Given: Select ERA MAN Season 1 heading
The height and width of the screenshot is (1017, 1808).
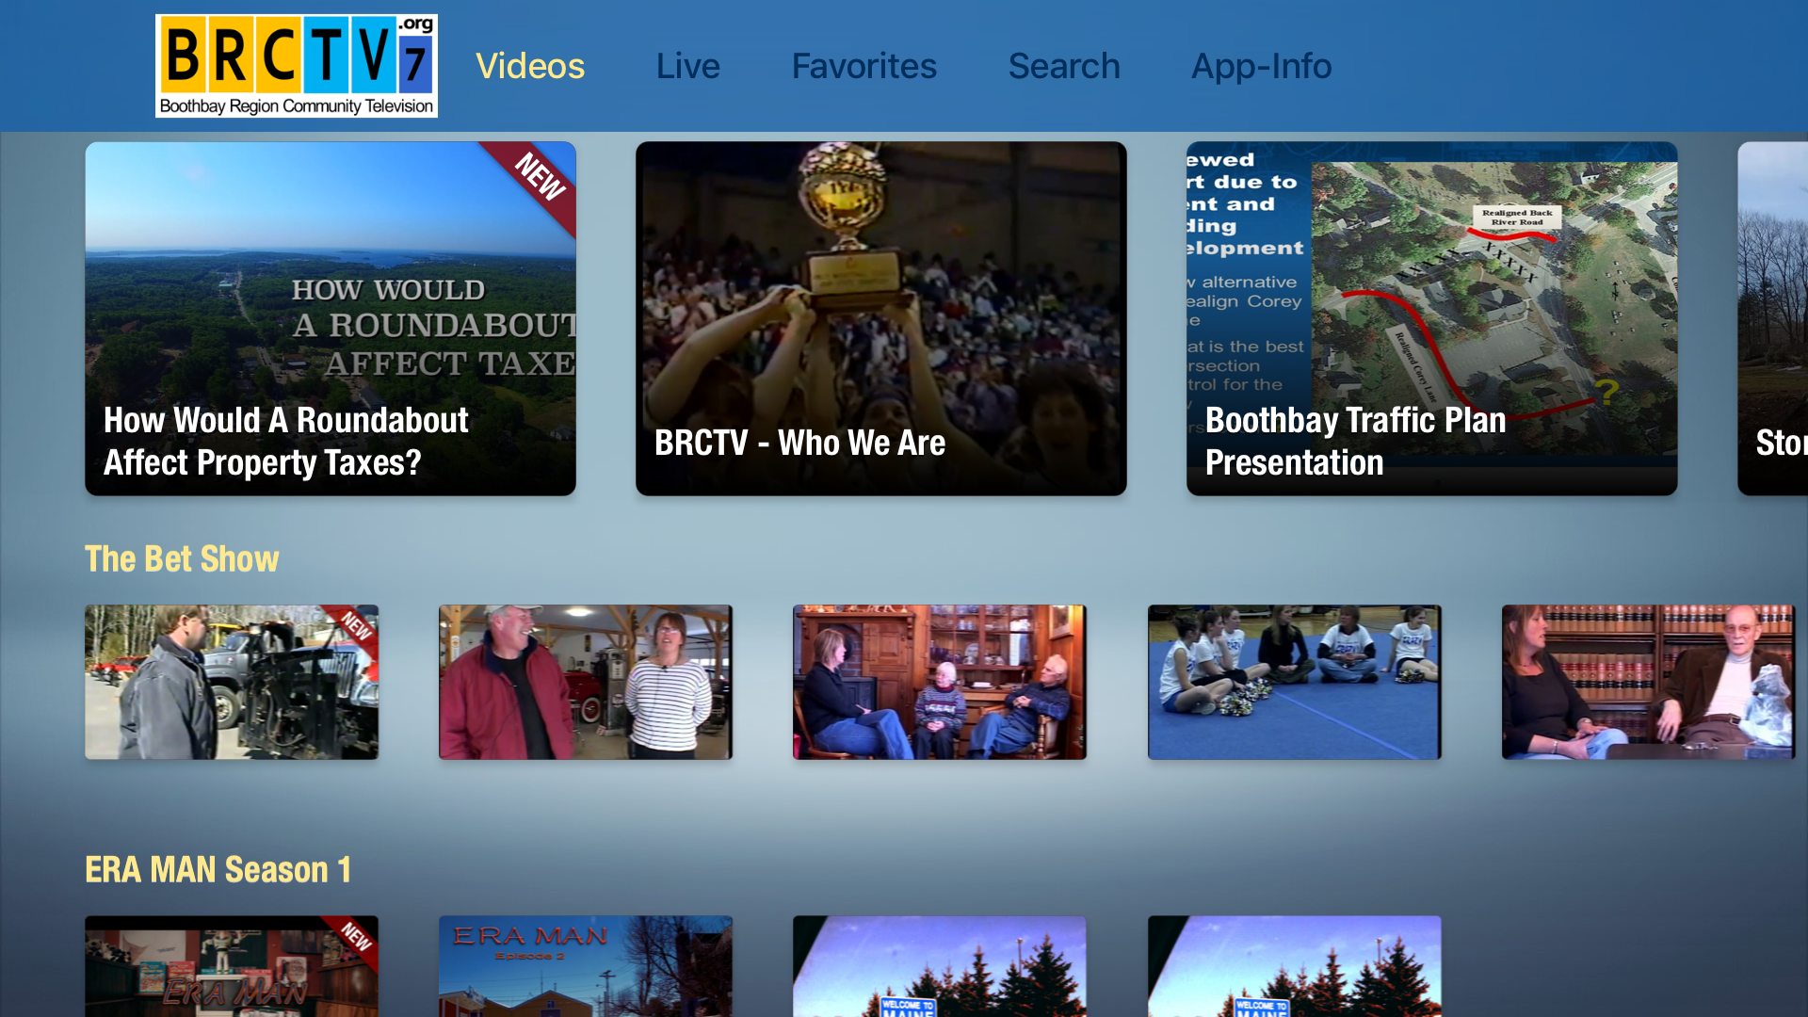Looking at the screenshot, I should 218,869.
